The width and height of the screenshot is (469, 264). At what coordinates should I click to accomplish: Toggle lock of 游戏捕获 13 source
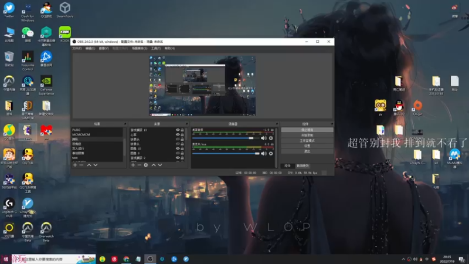click(x=182, y=130)
